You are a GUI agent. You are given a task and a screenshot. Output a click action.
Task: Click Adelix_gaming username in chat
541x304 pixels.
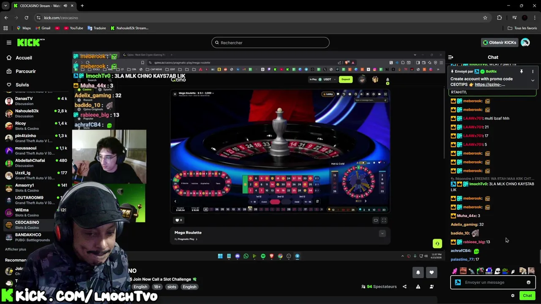click(x=464, y=225)
